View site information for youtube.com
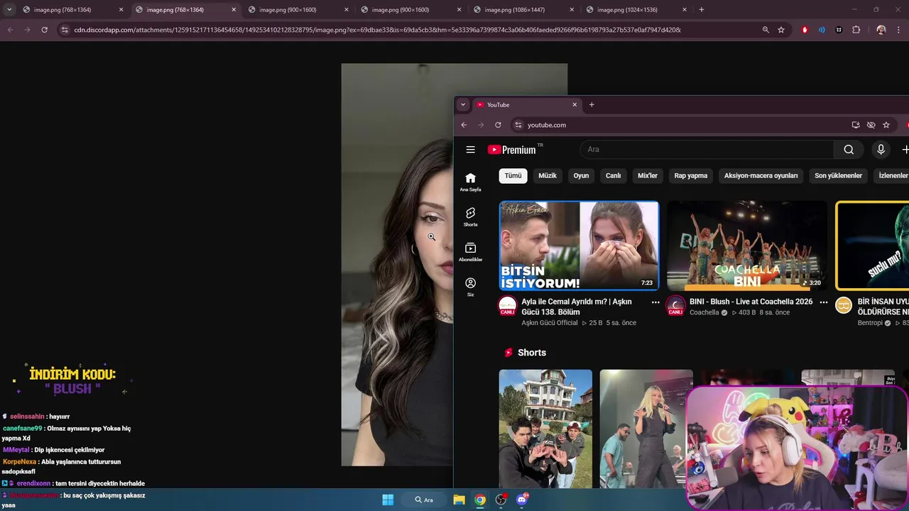Screen dimensions: 909x511 click(x=518, y=125)
